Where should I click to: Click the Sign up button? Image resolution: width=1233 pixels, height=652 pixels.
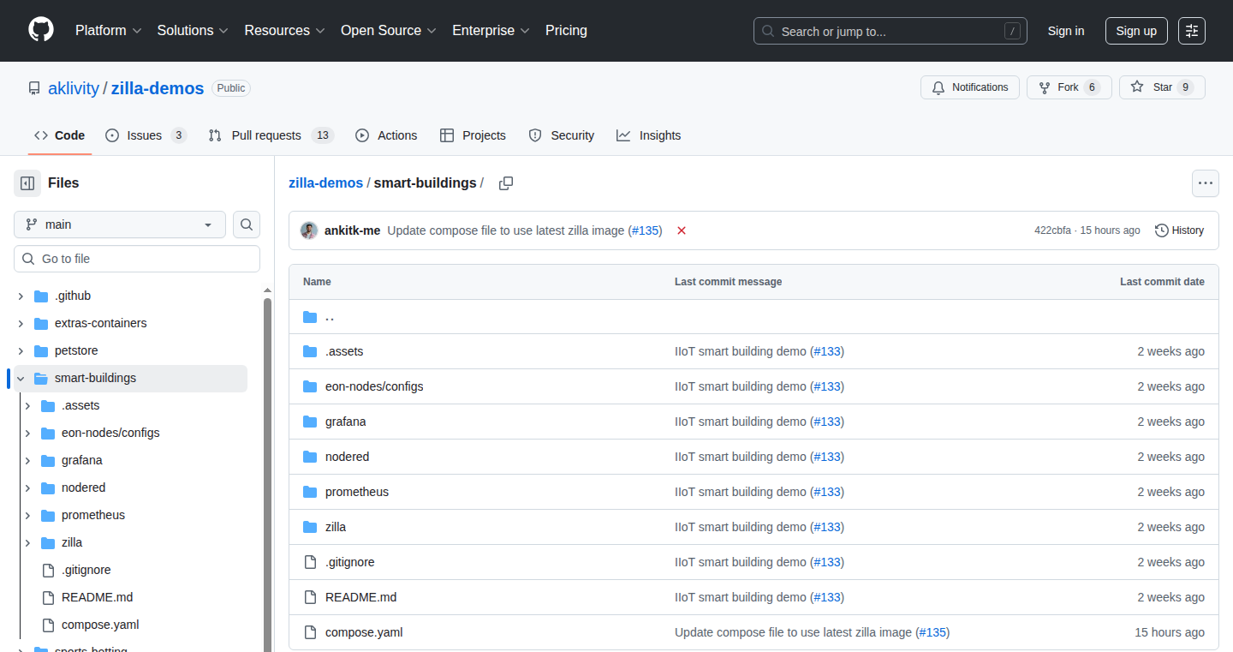point(1136,31)
